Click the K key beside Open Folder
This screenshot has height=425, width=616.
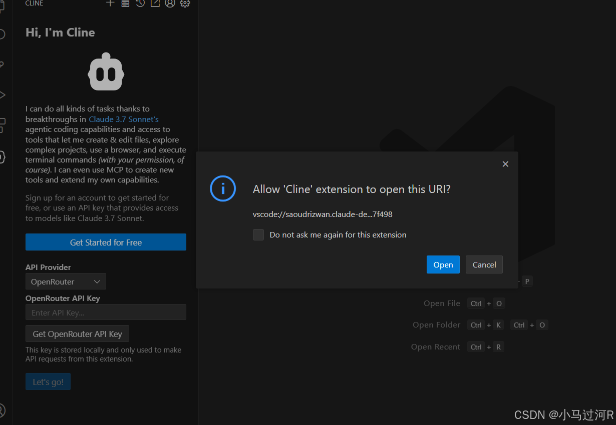click(x=498, y=325)
